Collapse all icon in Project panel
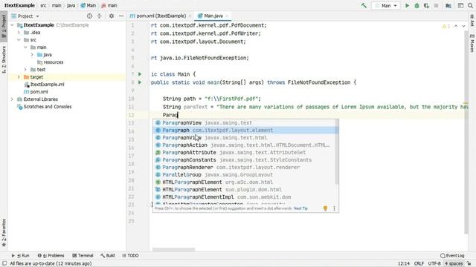 click(99, 16)
